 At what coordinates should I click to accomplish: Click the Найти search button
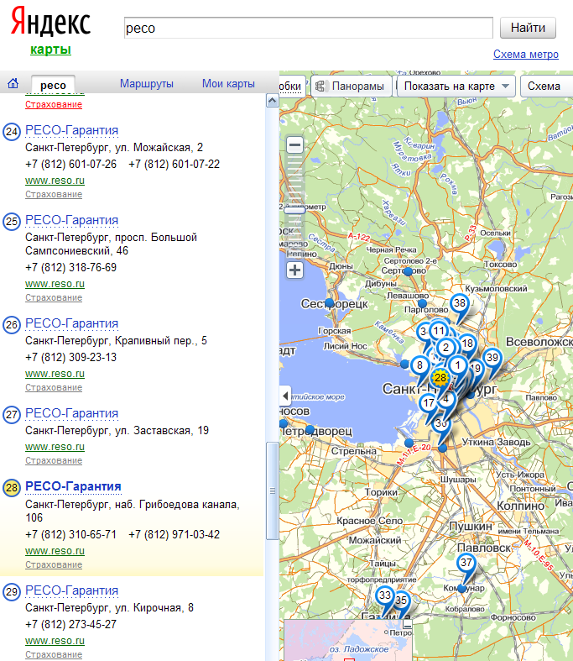[x=528, y=28]
